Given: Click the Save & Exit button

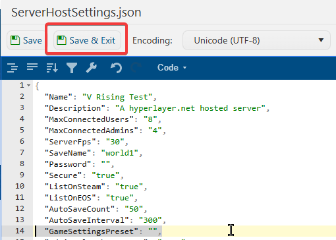Looking at the screenshot, I should point(87,40).
